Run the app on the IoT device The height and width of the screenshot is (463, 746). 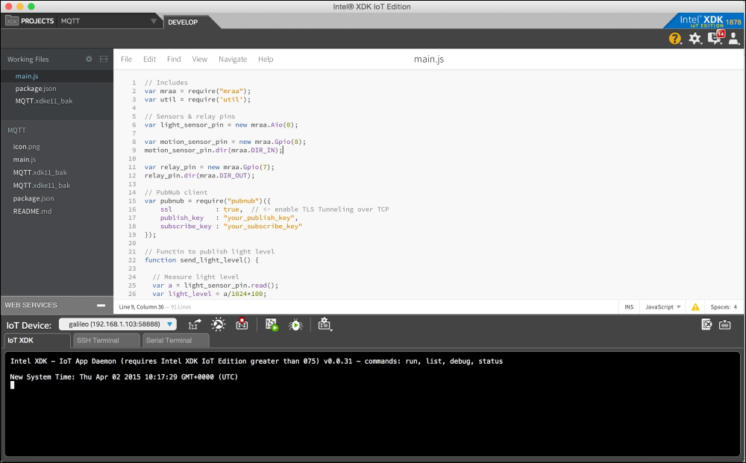[272, 324]
